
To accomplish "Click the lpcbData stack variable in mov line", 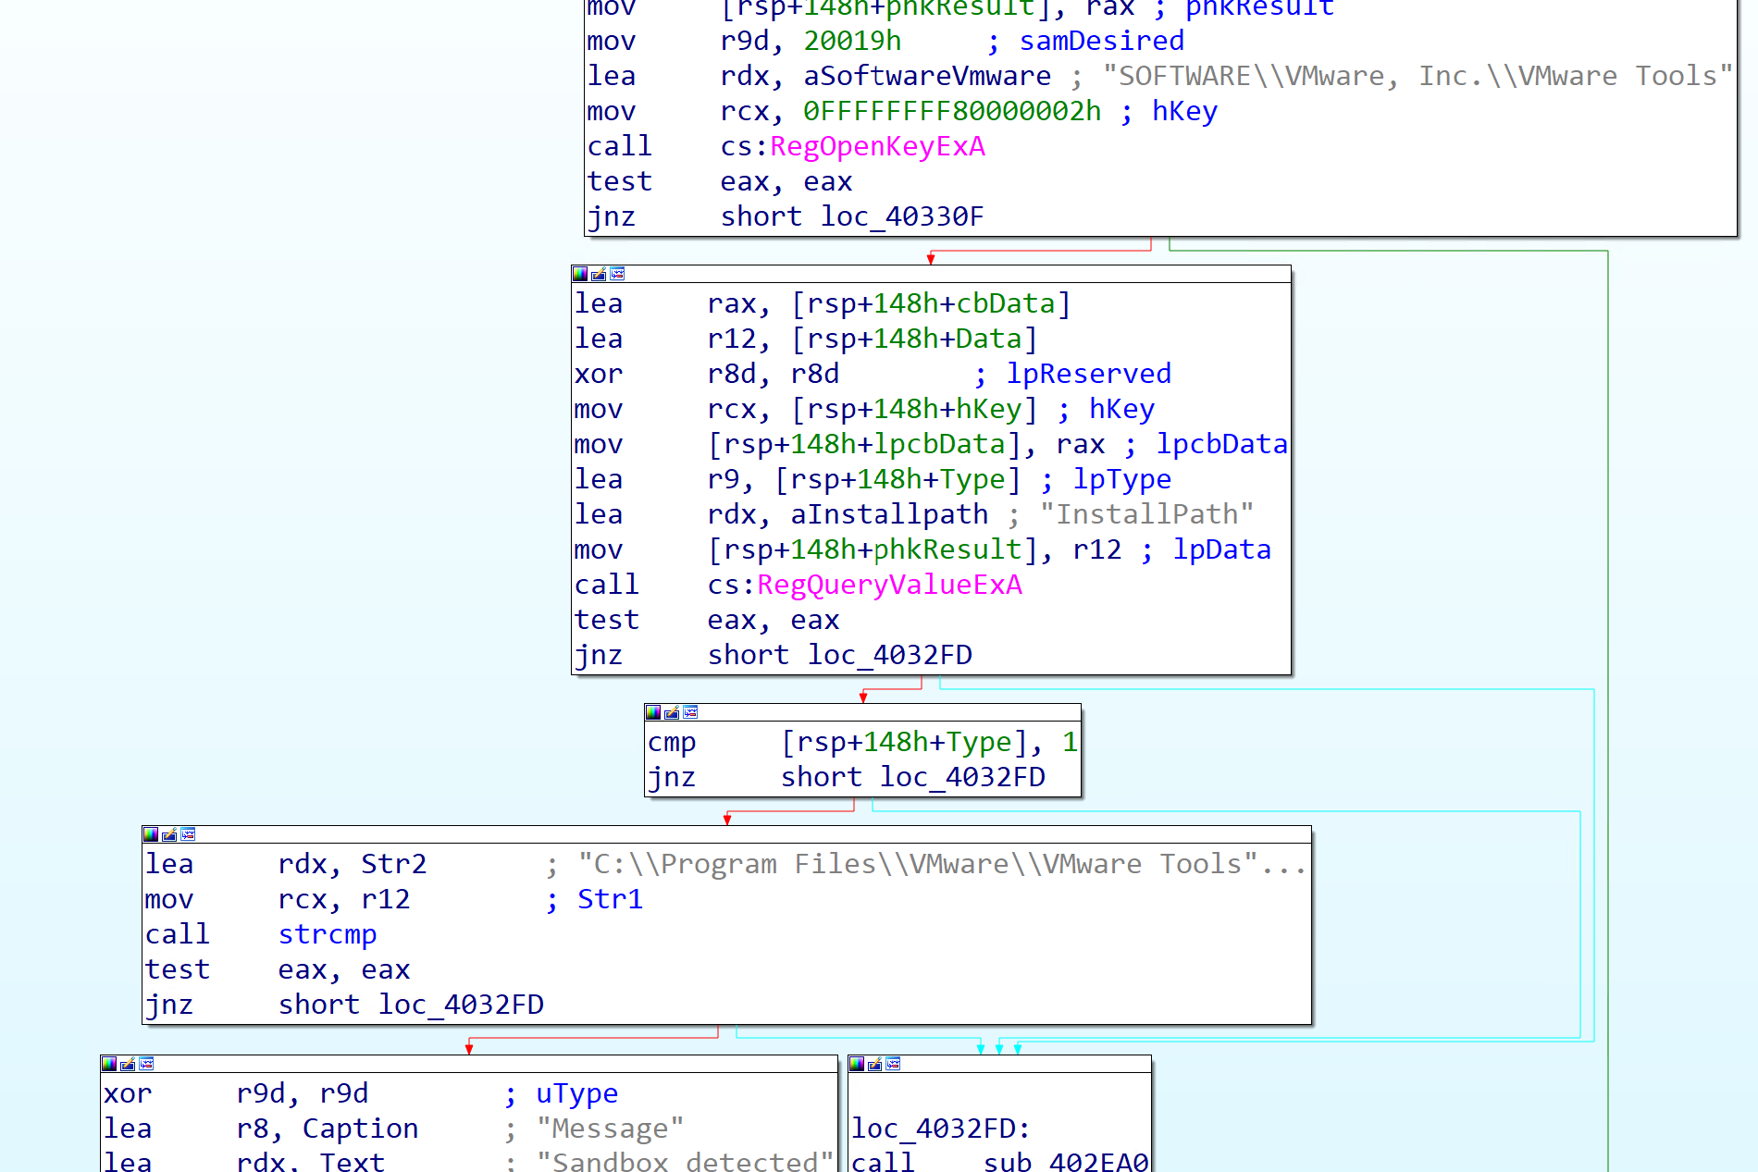I will pos(939,445).
